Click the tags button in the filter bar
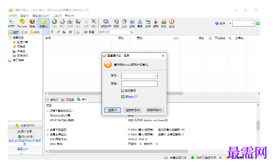 [x=89, y=32]
